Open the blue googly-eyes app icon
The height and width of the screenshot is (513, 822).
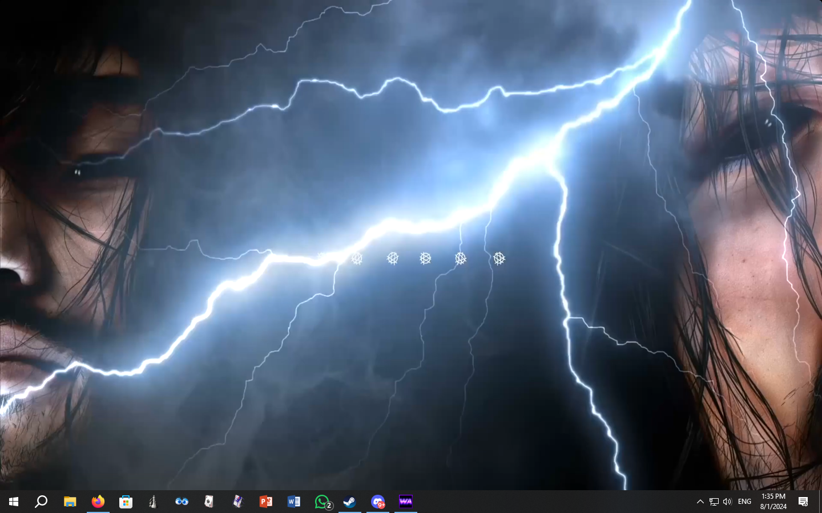tap(182, 502)
